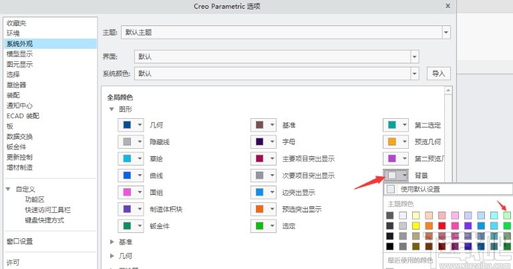Open 功能区 customization
Screen dimensions: 513x269
point(35,200)
